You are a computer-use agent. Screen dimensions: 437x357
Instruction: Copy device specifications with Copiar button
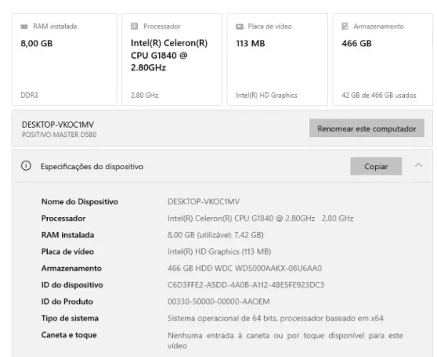376,166
